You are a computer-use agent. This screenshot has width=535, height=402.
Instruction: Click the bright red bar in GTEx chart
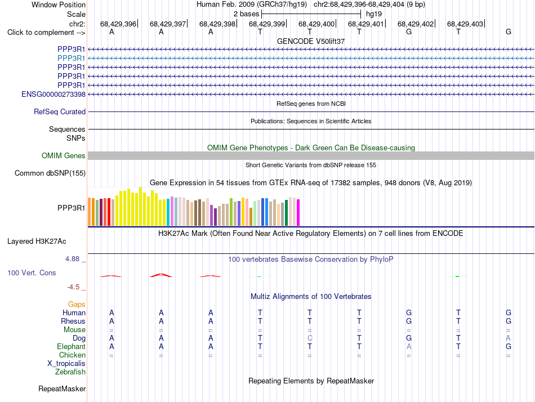pos(109,212)
